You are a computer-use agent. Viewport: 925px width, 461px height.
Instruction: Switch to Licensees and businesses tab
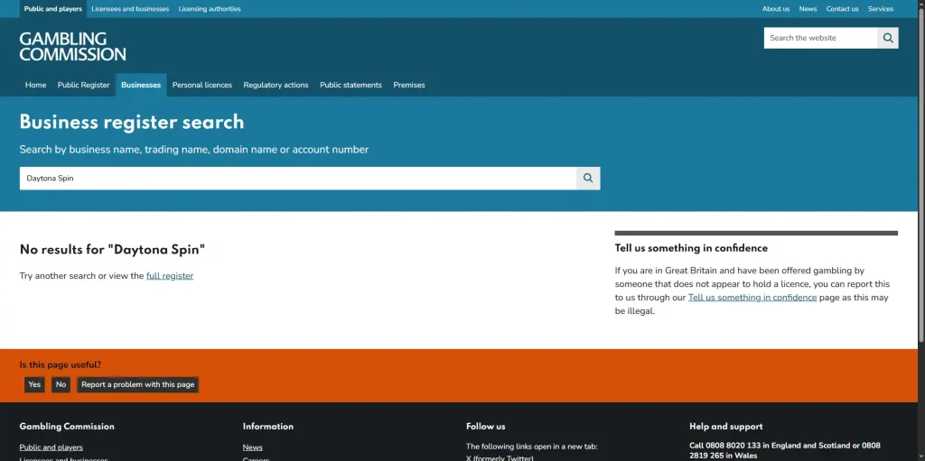point(130,9)
